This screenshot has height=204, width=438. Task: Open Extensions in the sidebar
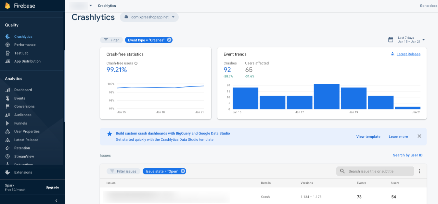[x=23, y=172]
